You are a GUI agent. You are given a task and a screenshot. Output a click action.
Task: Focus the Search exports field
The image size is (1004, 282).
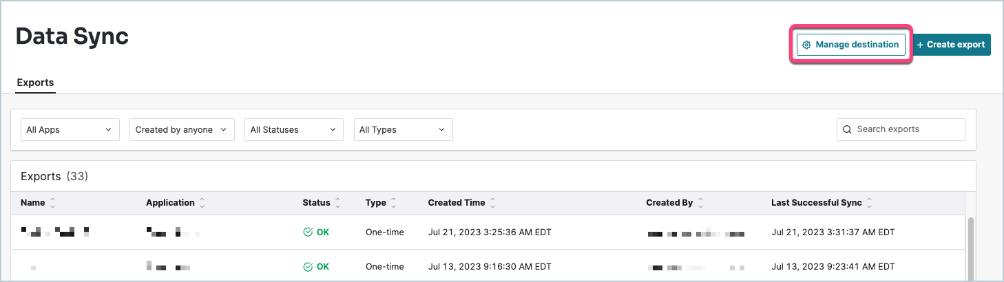point(901,129)
